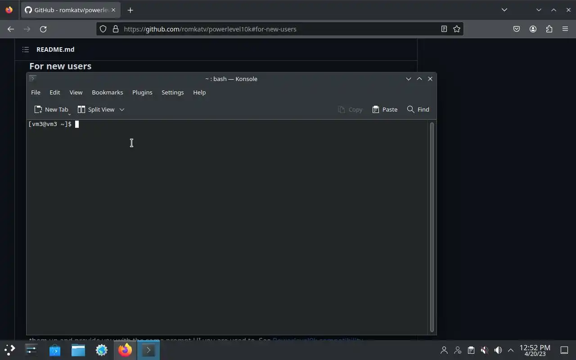
Task: Open the Settings menu in Konsole
Action: pyautogui.click(x=173, y=92)
